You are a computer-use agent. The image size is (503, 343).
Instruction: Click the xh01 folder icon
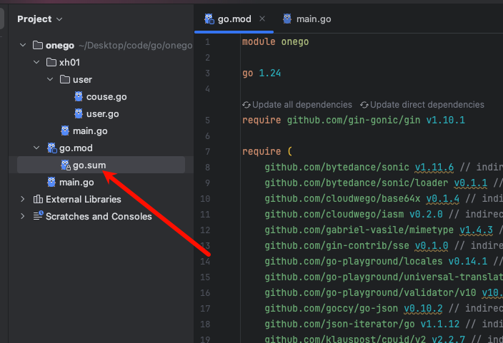click(x=51, y=62)
